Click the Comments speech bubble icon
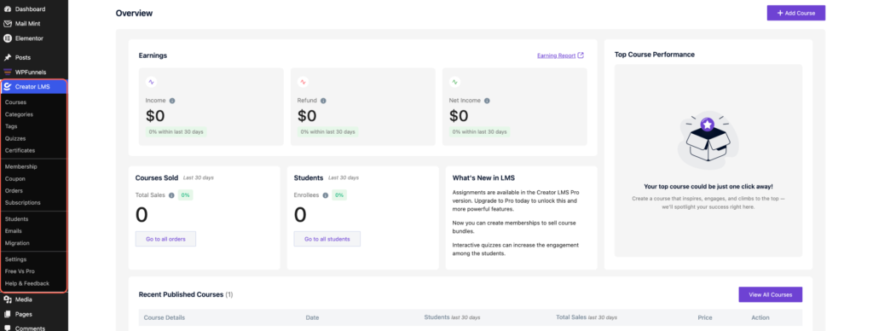The width and height of the screenshot is (873, 331). (7, 328)
